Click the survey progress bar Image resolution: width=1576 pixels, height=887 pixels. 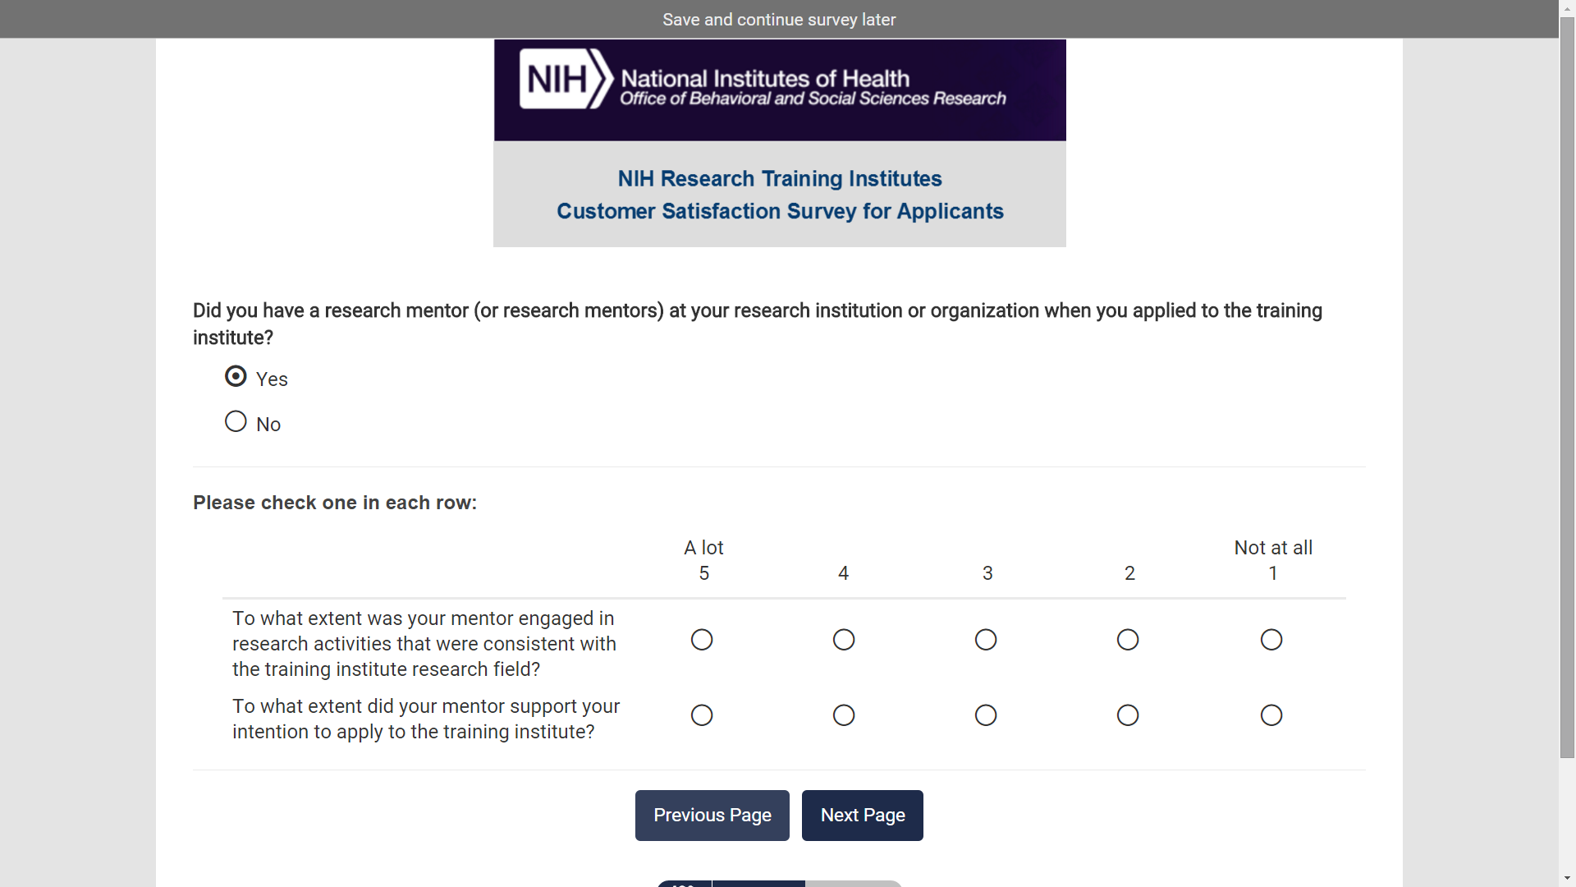coord(779,884)
